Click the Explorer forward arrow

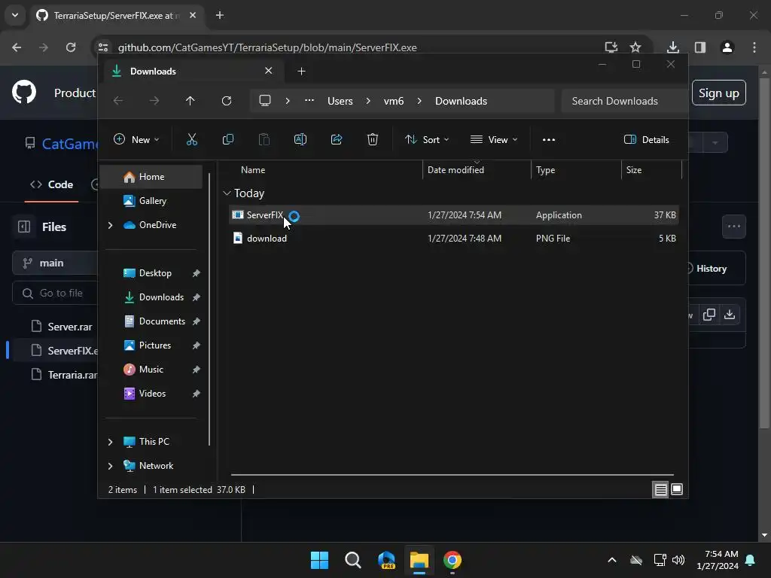click(154, 101)
